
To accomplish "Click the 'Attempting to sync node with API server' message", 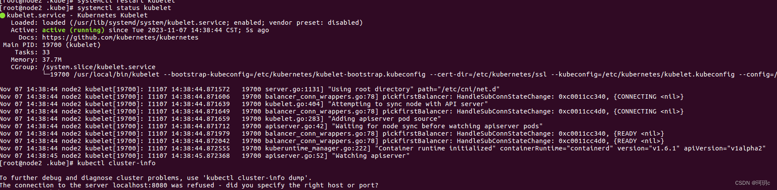I will [x=408, y=104].
